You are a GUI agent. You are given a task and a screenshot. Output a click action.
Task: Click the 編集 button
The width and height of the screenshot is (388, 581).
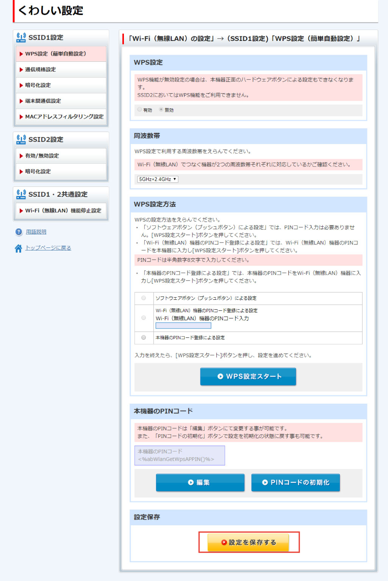click(x=200, y=482)
